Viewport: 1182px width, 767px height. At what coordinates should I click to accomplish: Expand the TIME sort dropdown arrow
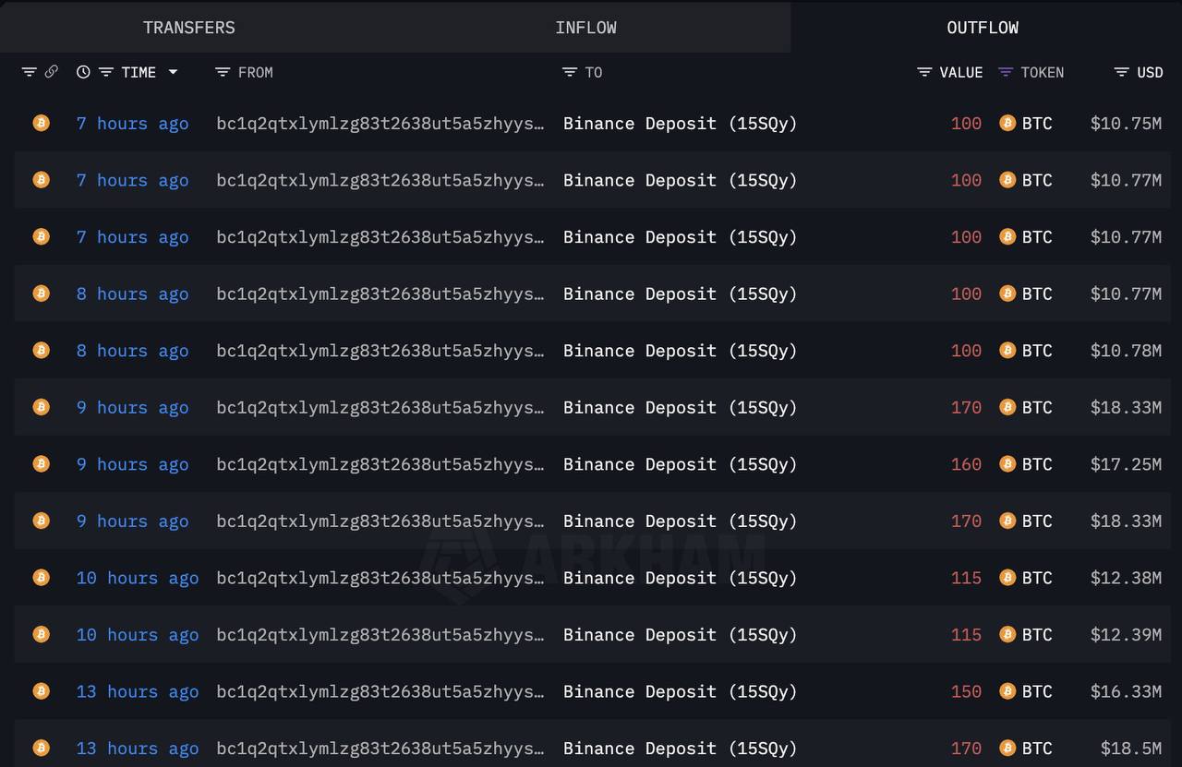(173, 72)
